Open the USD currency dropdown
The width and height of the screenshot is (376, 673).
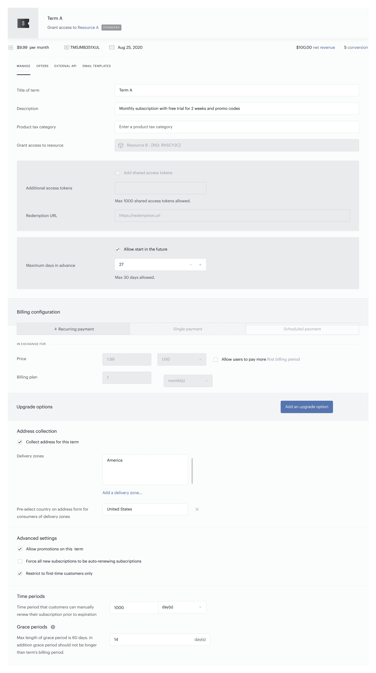point(182,359)
